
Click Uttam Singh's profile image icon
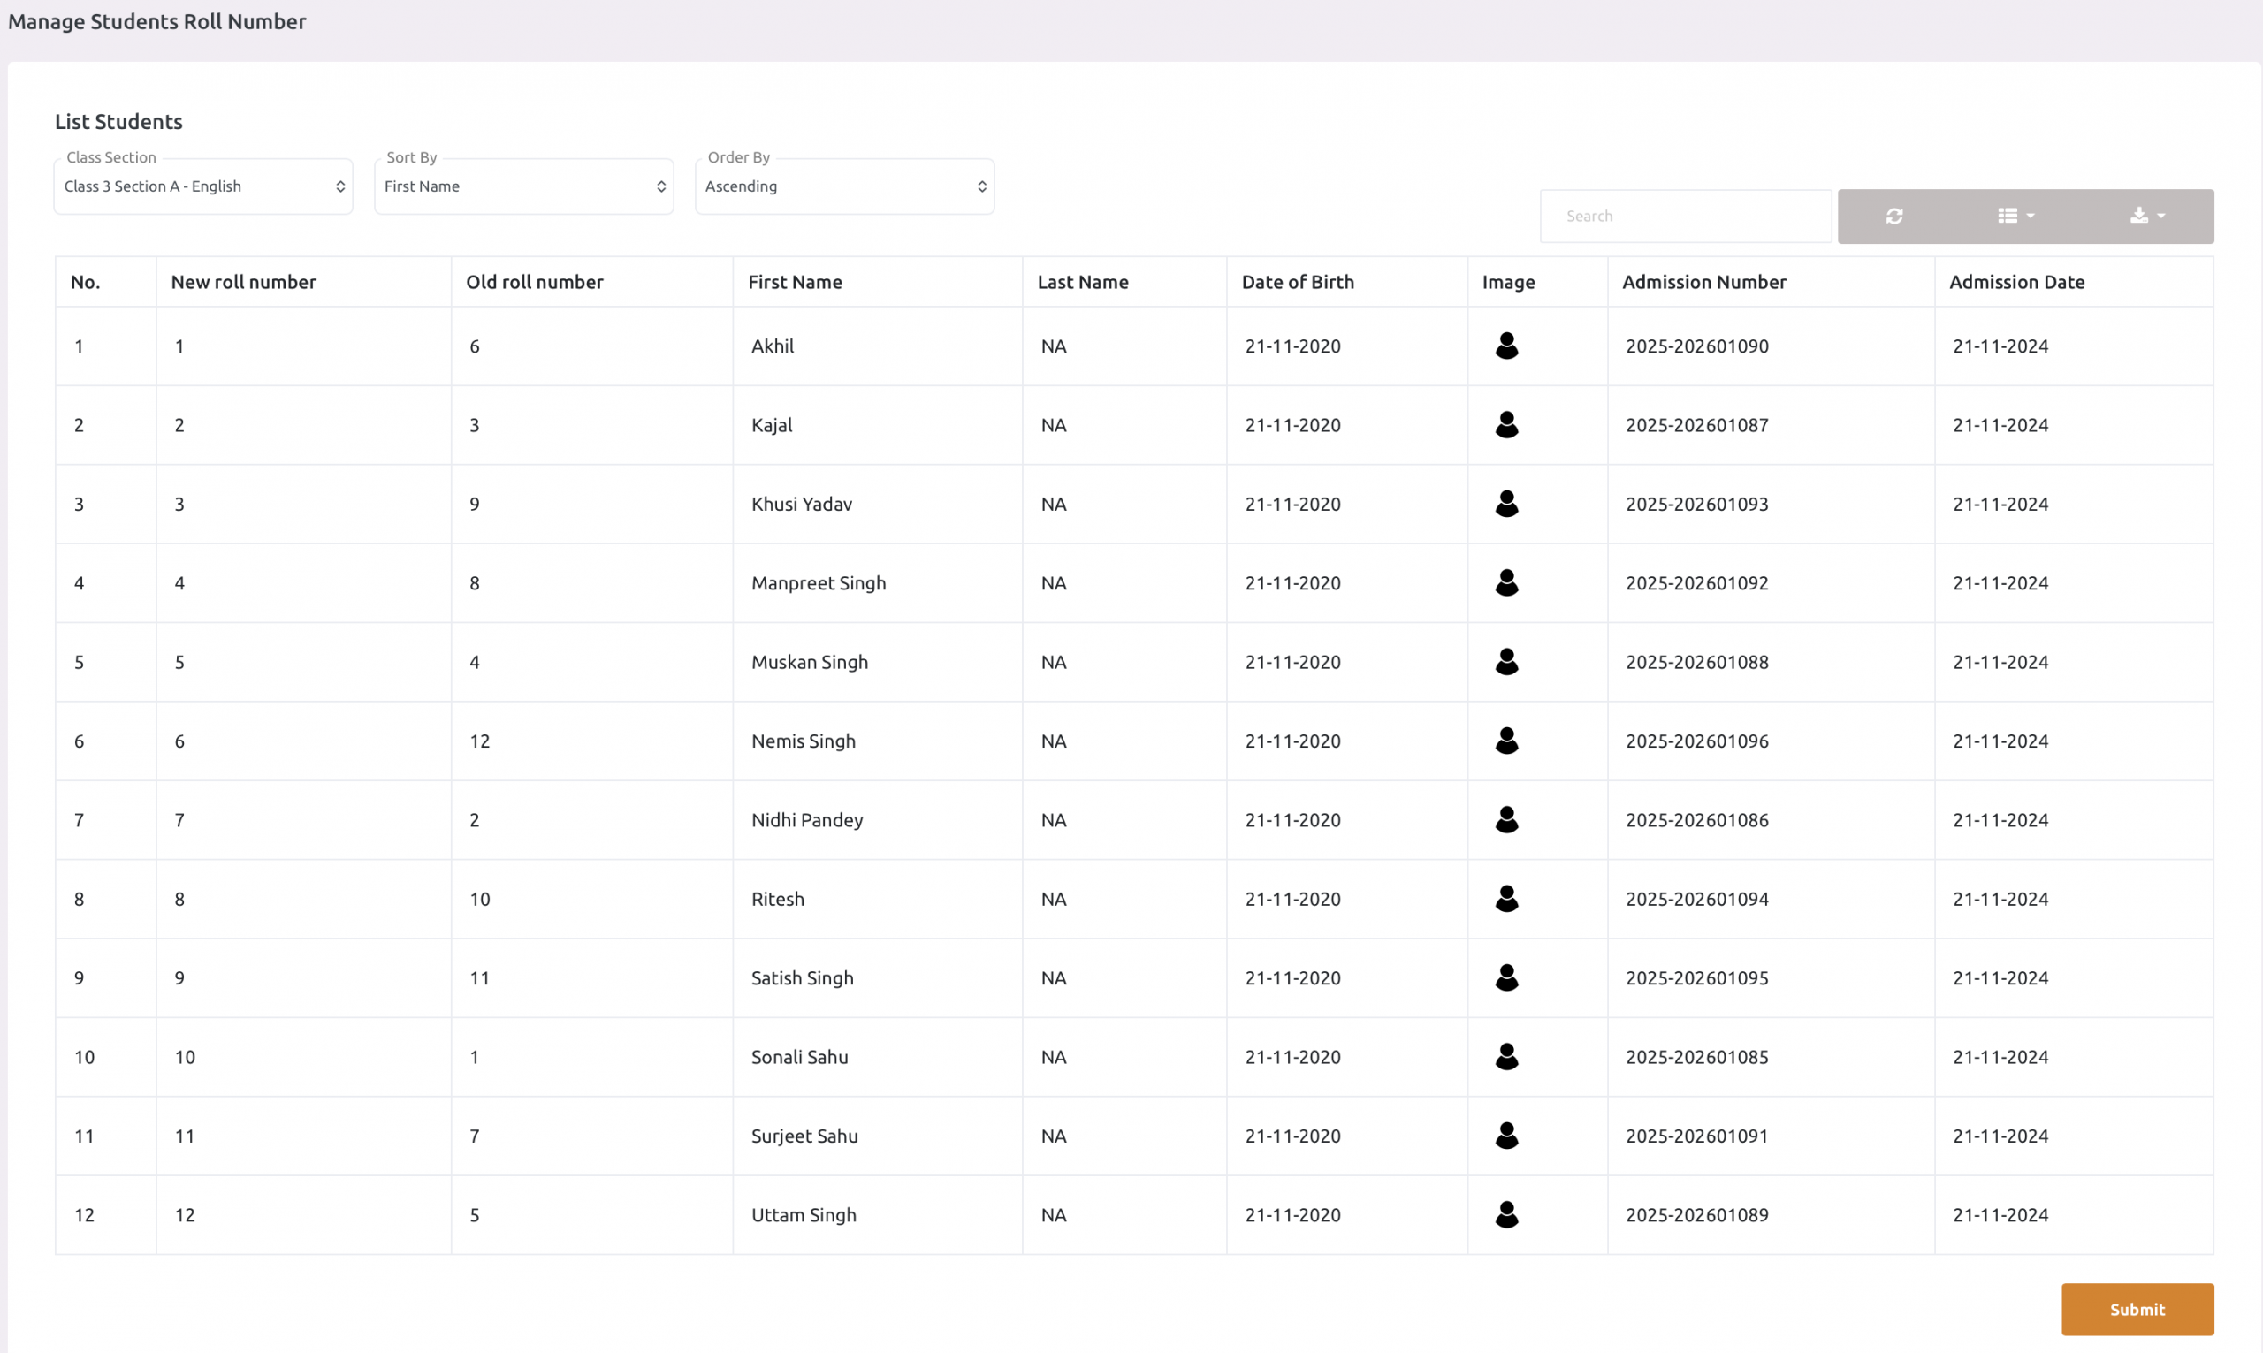click(x=1506, y=1214)
